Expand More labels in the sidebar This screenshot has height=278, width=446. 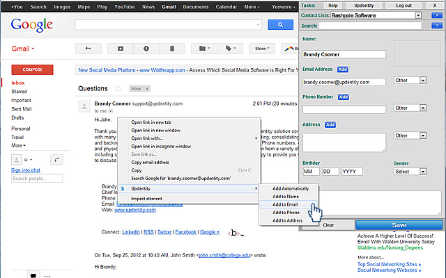pyautogui.click(x=19, y=145)
